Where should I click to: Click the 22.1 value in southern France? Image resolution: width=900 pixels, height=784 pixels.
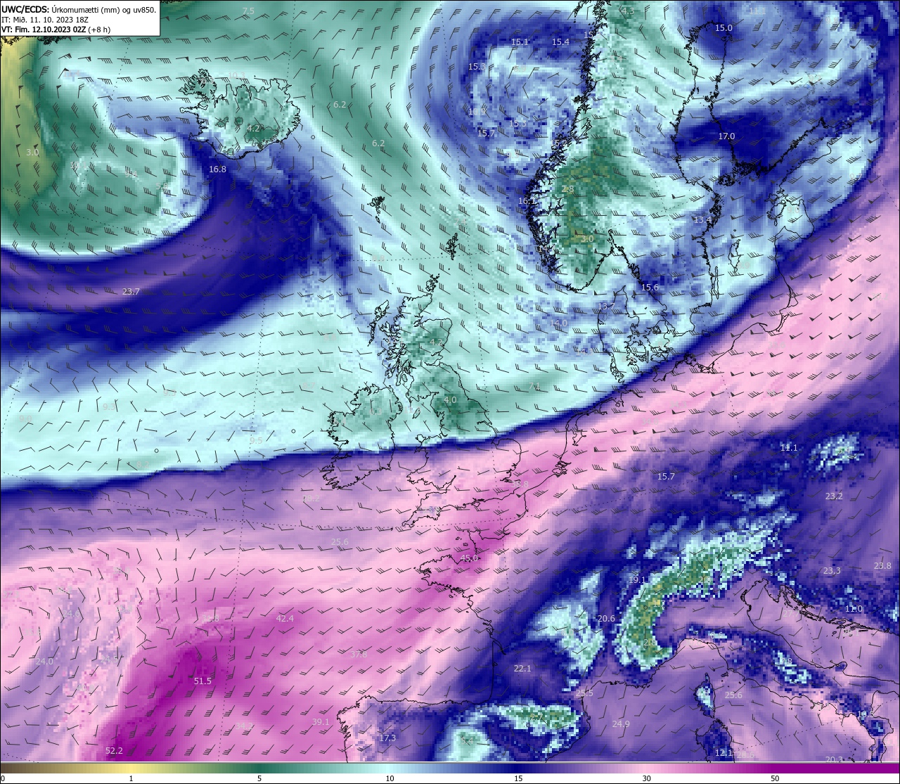522,669
